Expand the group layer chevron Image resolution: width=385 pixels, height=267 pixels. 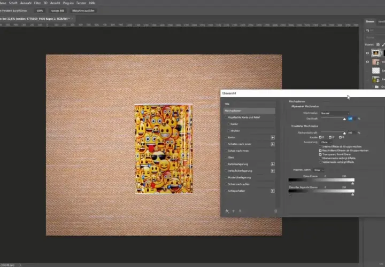(x=373, y=87)
